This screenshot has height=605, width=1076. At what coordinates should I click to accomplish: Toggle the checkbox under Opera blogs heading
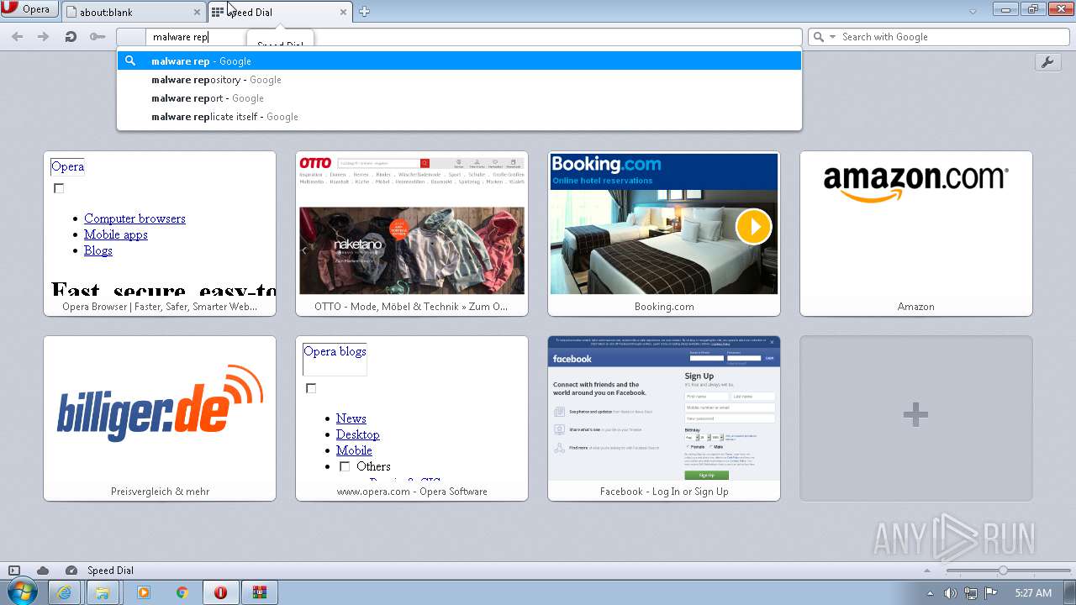point(311,388)
